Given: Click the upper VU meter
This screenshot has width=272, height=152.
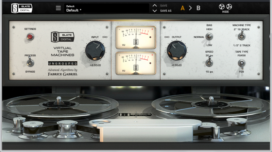Looking at the screenshot, I should pos(136,37).
